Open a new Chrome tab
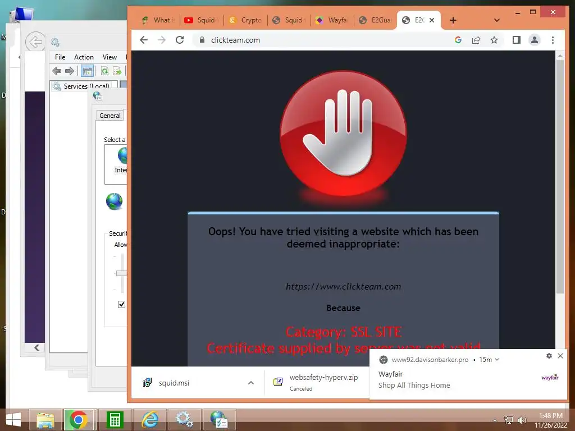This screenshot has height=431, width=575. click(453, 20)
